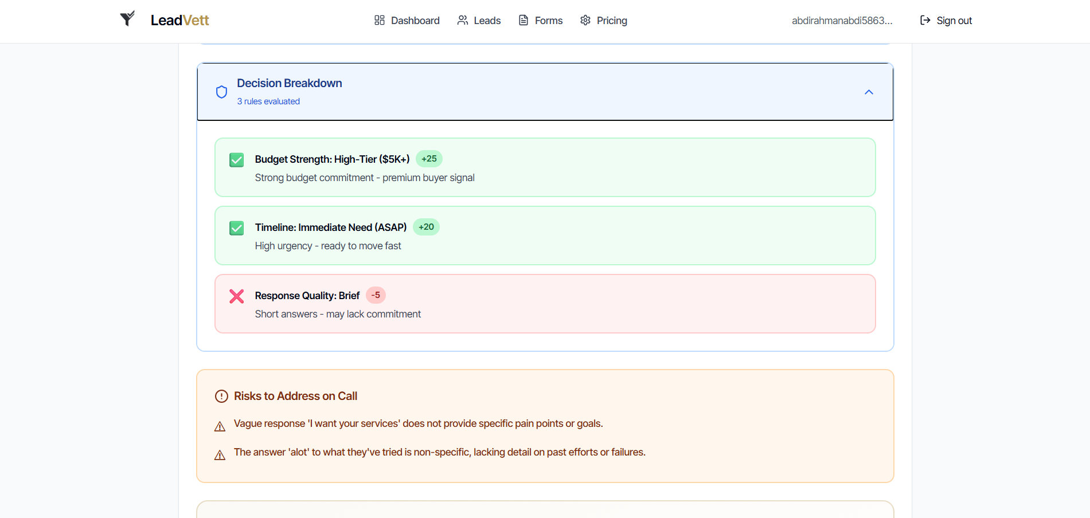The image size is (1090, 518).
Task: Click the 'Risks to Address on Call' heading
Action: pyautogui.click(x=295, y=396)
